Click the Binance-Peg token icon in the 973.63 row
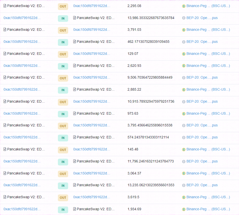Screen dimensions: 239x215 pyautogui.click(x=184, y=114)
